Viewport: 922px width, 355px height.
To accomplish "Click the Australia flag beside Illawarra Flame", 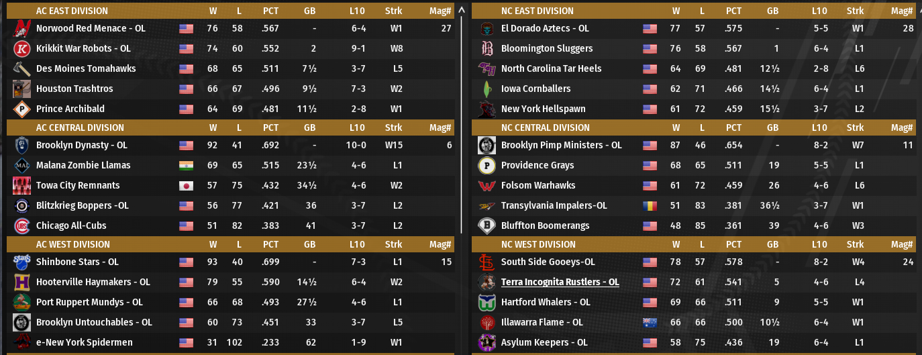I will click(x=650, y=322).
